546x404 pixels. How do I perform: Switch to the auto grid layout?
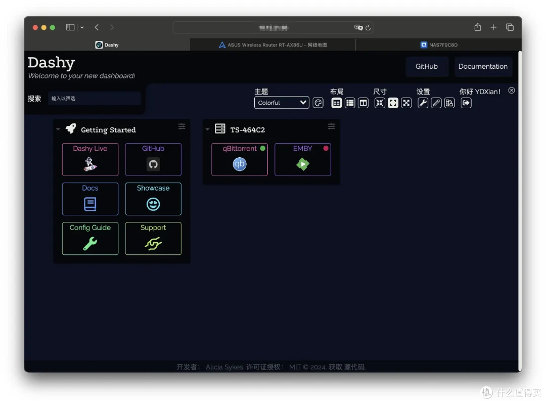pos(336,103)
